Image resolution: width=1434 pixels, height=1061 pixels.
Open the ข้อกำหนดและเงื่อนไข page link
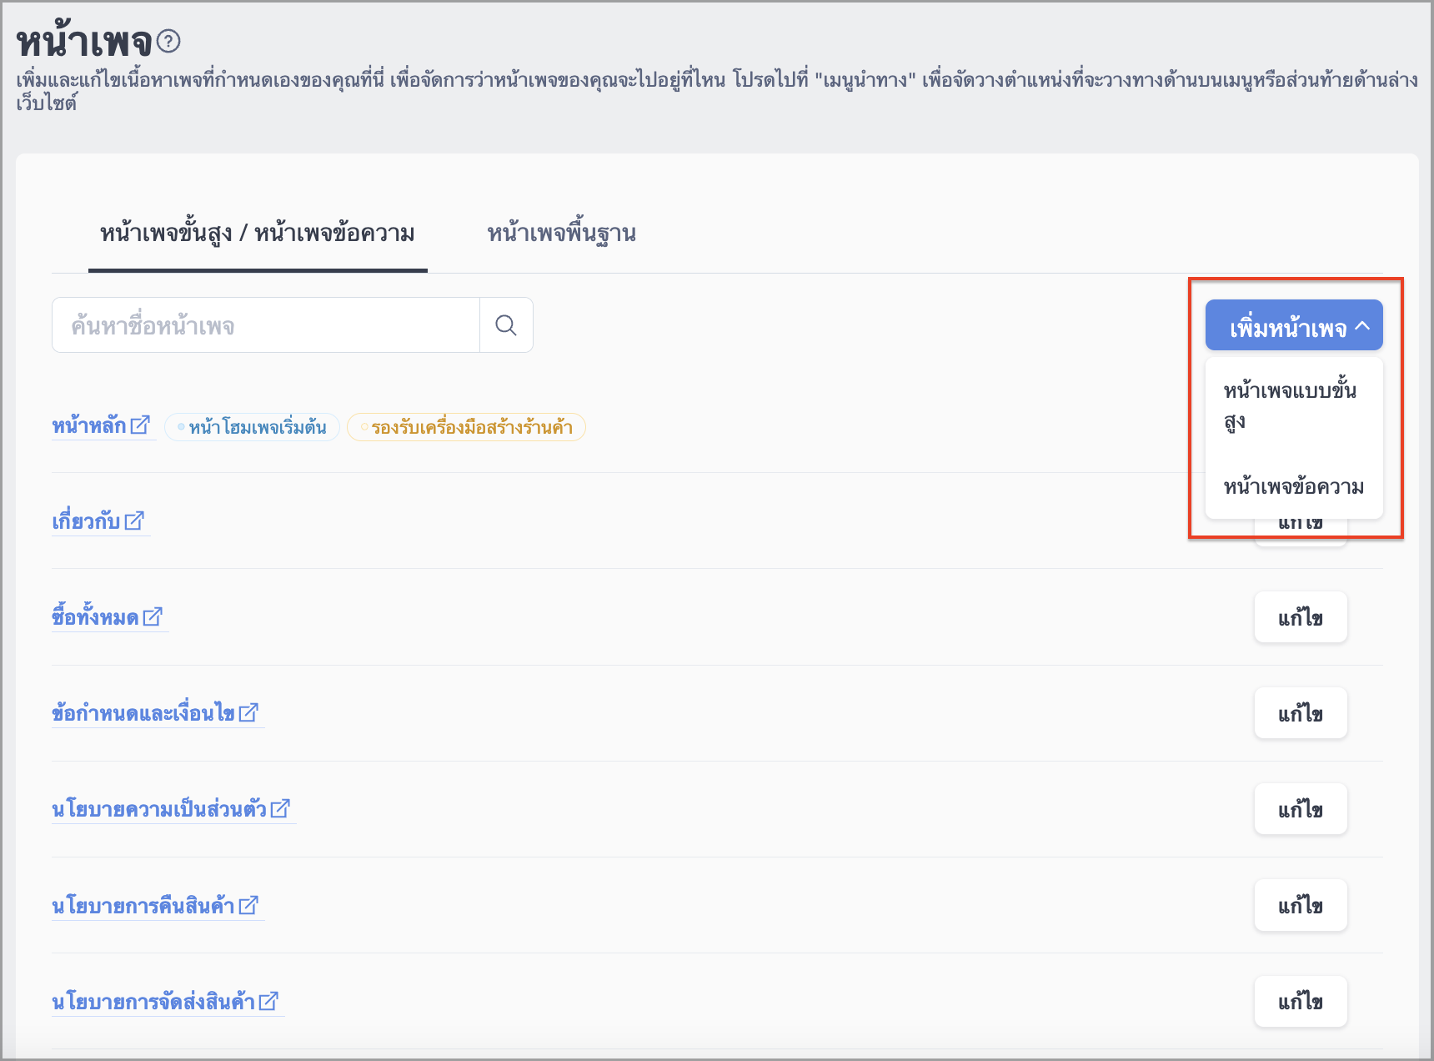(143, 713)
